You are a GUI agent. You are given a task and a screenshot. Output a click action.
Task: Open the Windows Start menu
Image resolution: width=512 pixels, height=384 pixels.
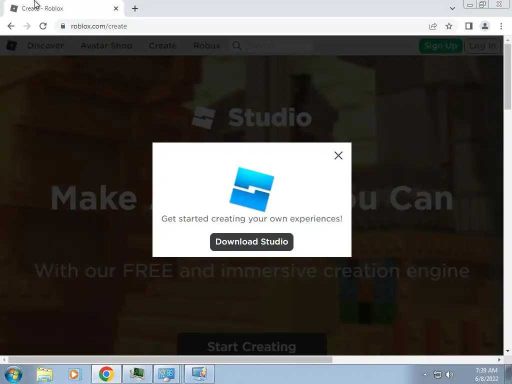point(13,374)
